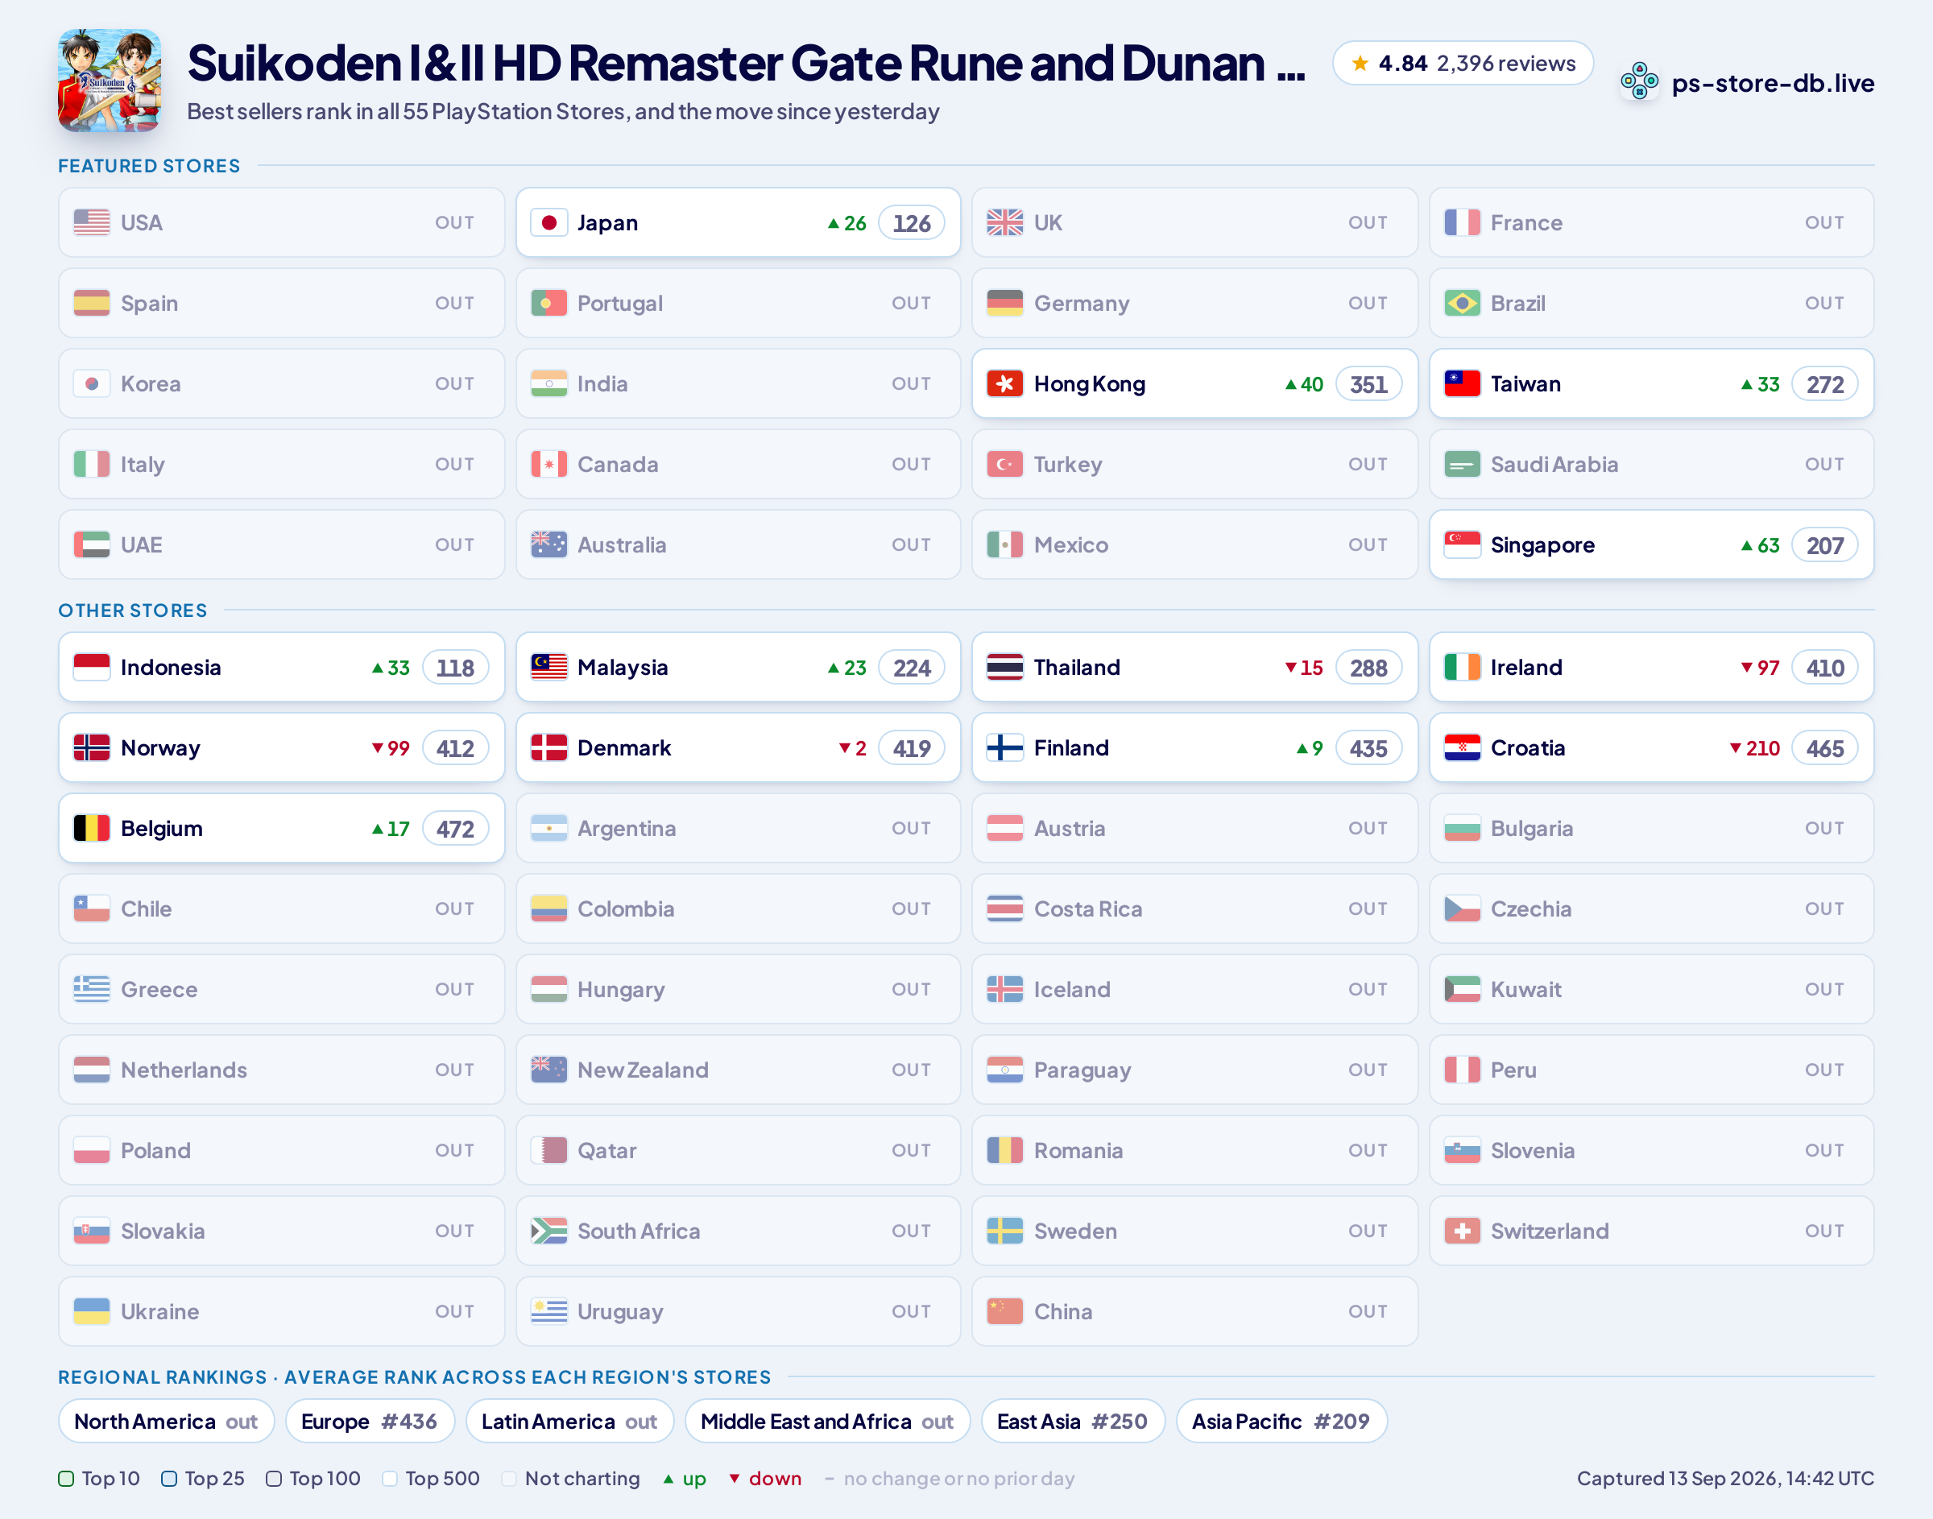Click the Belgium rank 472 badge
This screenshot has width=1933, height=1519.
[x=455, y=829]
